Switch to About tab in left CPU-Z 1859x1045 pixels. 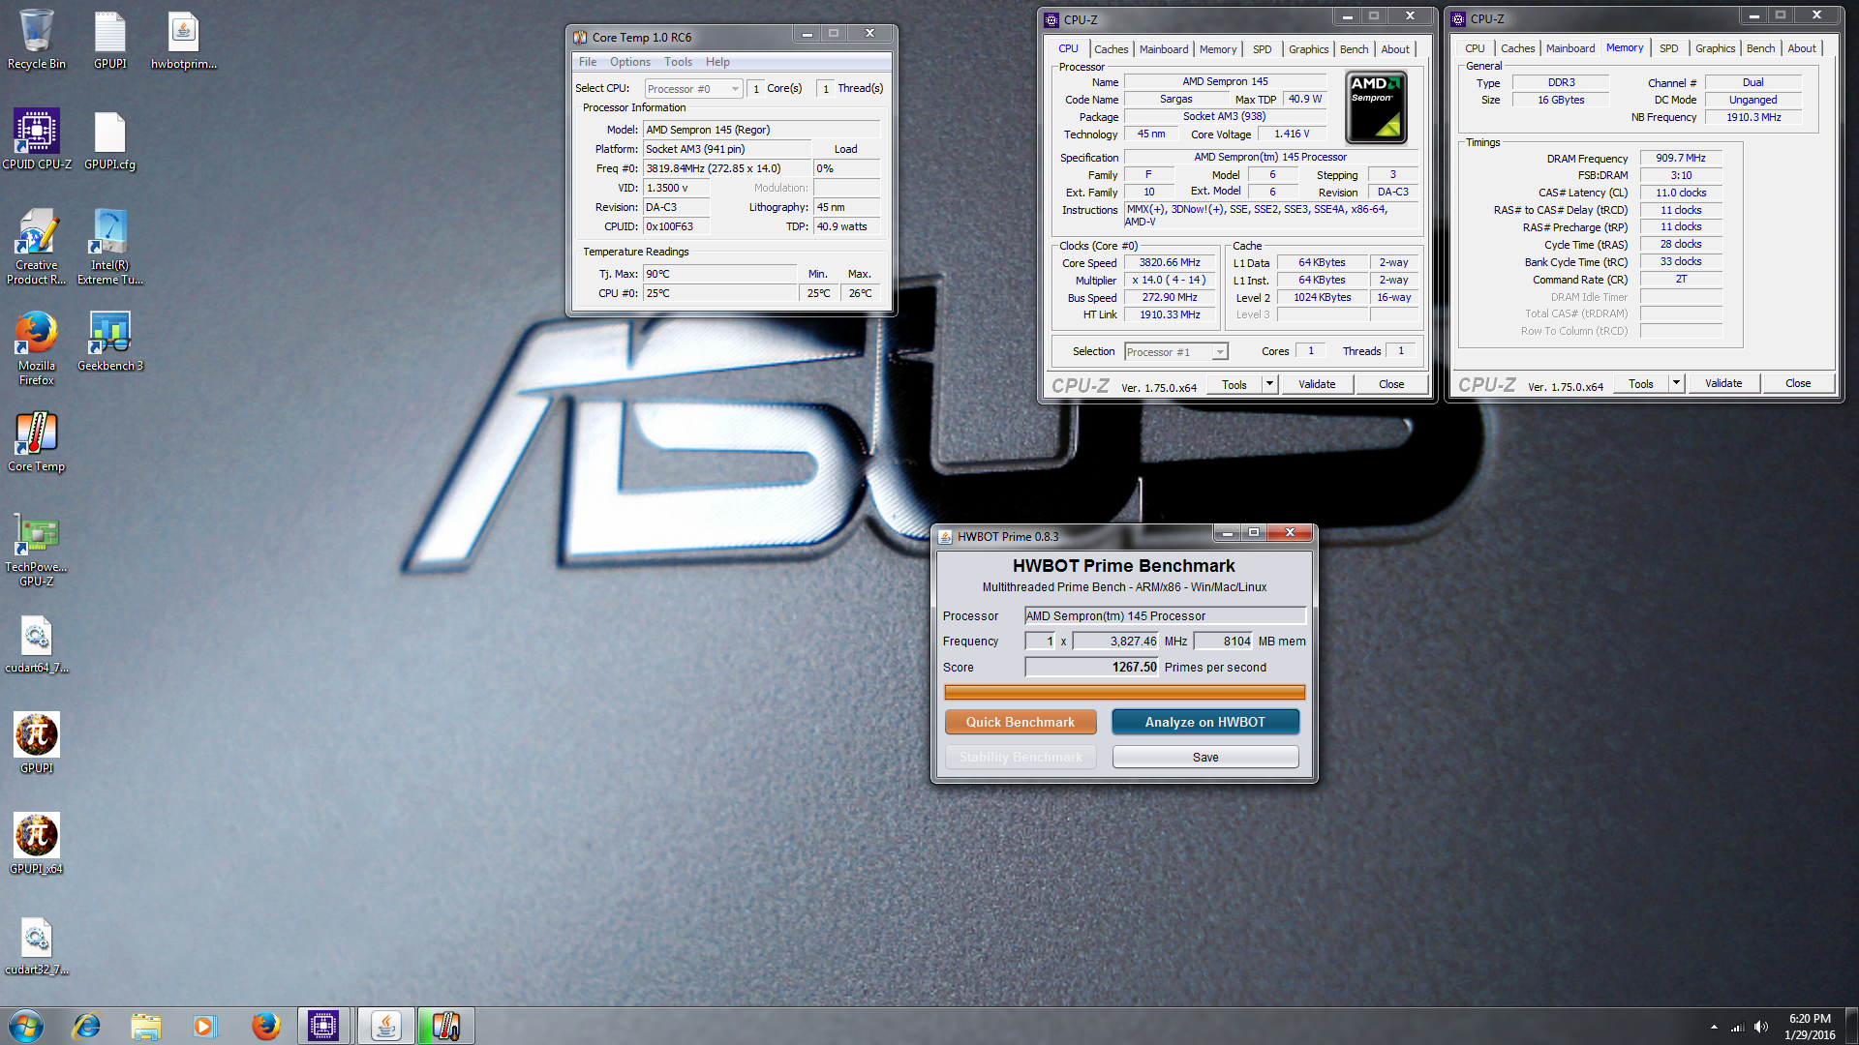point(1395,49)
